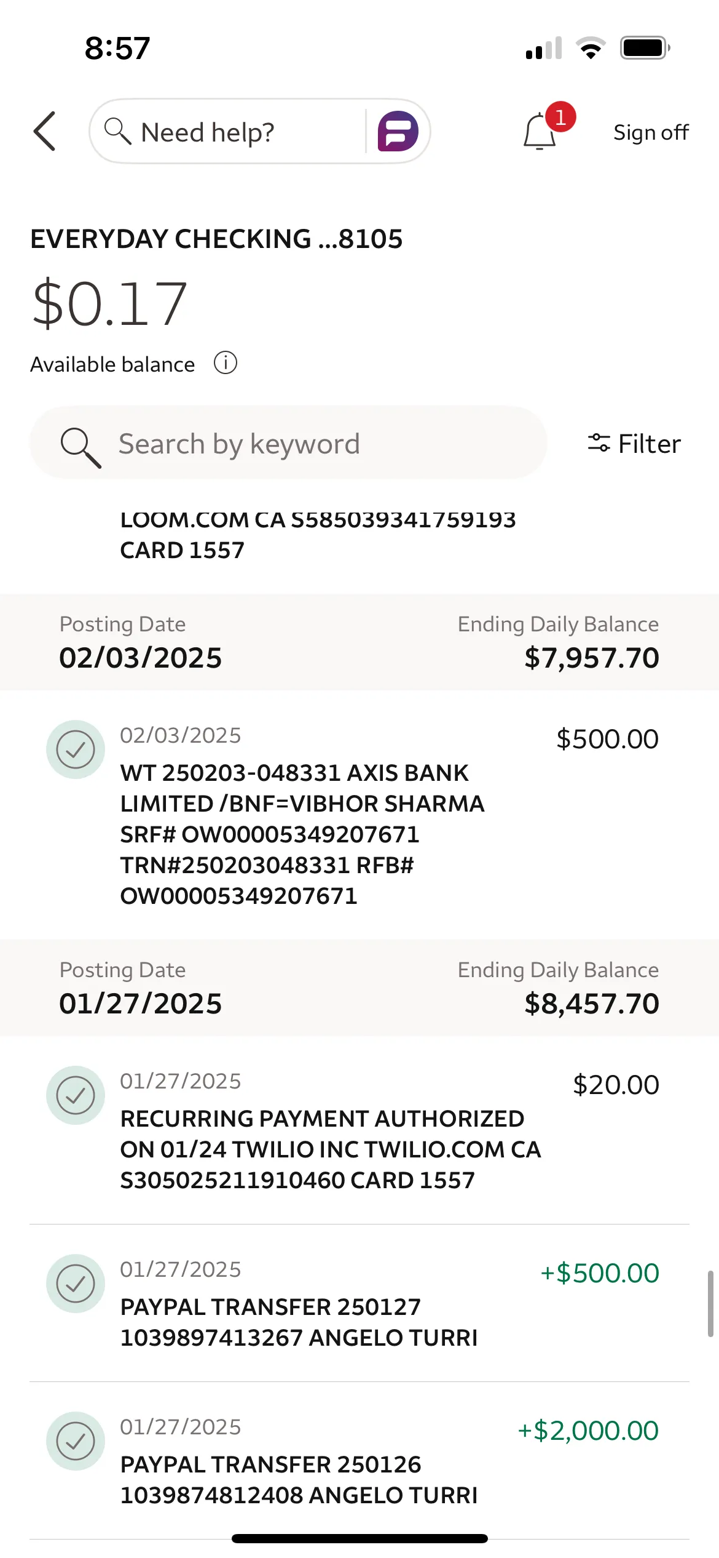Tap magnifier icon in Need help box
The height and width of the screenshot is (1558, 719).
117,131
